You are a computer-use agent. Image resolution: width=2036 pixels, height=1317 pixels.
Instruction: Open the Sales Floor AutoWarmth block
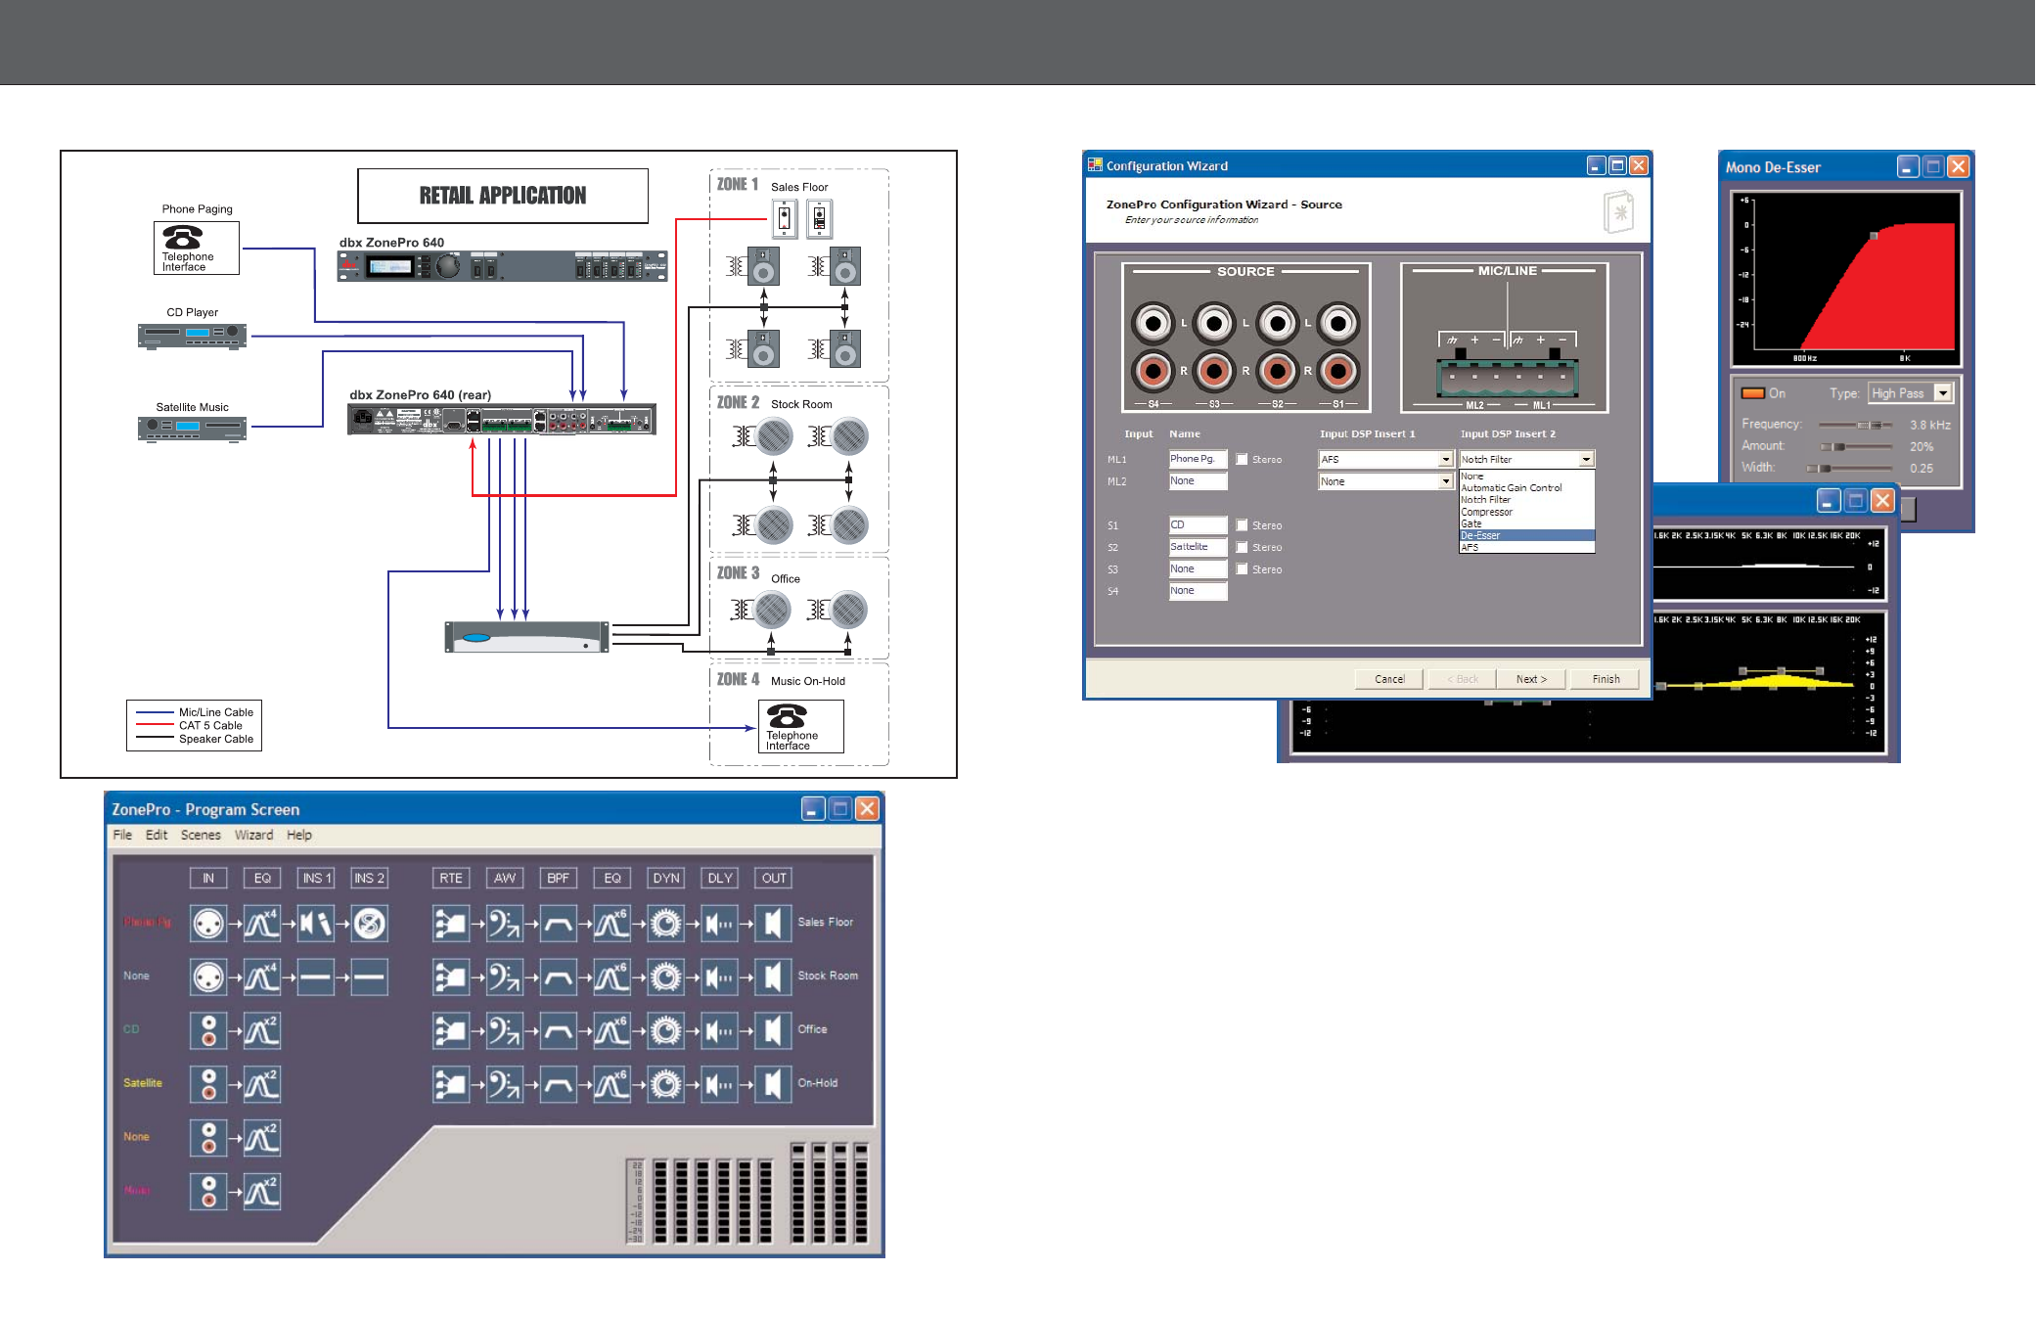point(505,923)
